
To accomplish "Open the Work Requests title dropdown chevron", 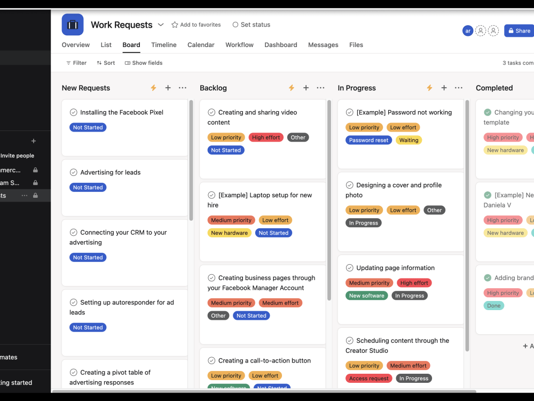I will point(160,25).
